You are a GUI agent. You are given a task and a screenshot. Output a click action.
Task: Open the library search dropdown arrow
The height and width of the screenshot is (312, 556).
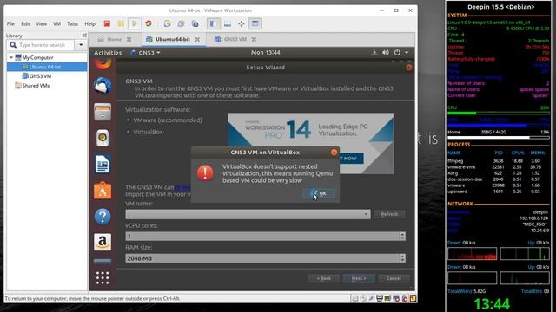[81, 45]
